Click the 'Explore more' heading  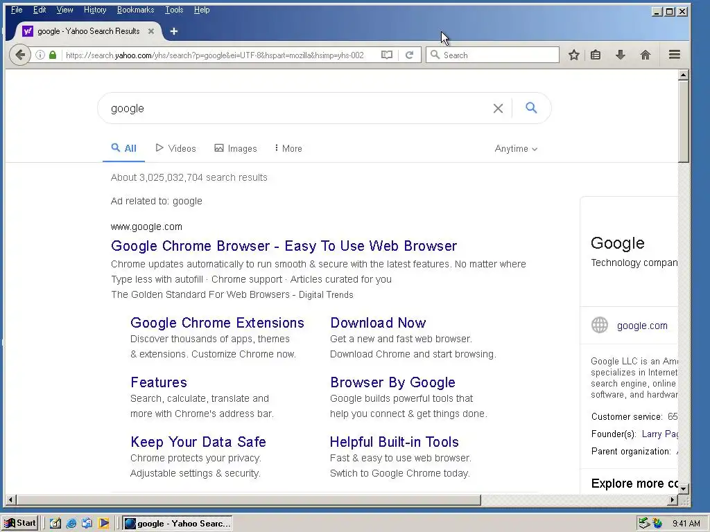click(634, 483)
